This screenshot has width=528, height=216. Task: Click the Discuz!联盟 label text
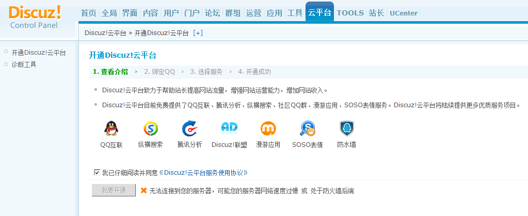click(229, 145)
